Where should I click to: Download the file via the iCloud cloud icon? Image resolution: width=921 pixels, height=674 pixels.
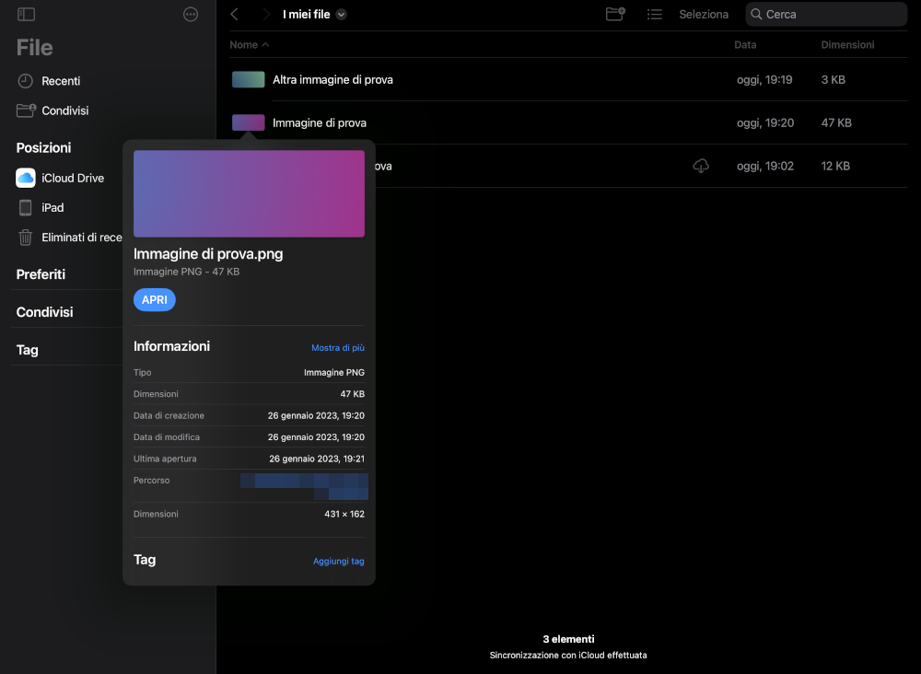tap(701, 166)
